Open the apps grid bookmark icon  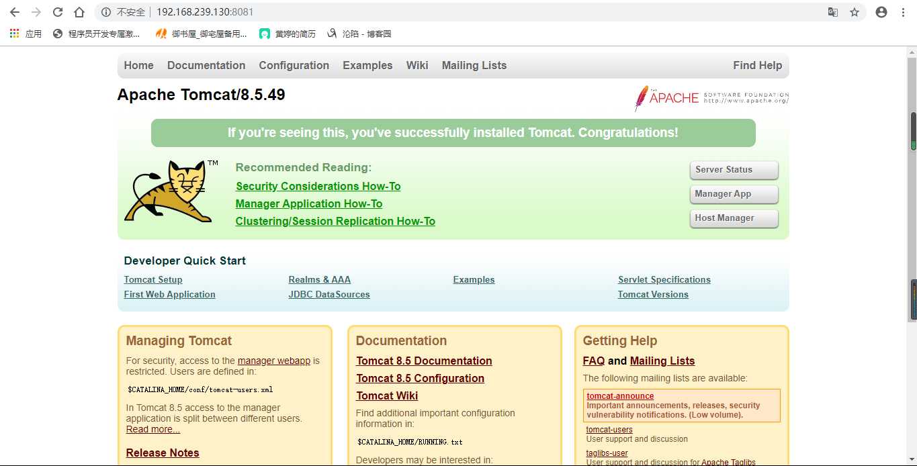coord(14,33)
